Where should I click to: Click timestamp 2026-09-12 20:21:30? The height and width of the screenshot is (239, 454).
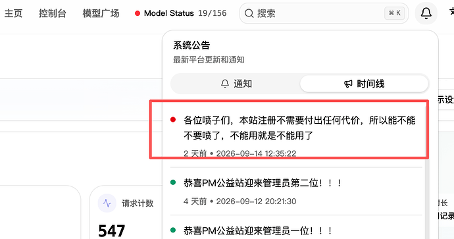pos(256,201)
